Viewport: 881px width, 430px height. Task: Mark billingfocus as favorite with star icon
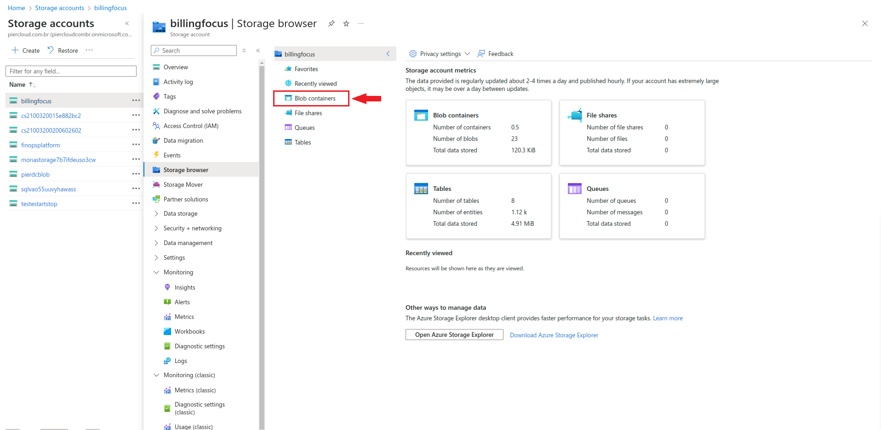click(x=346, y=23)
